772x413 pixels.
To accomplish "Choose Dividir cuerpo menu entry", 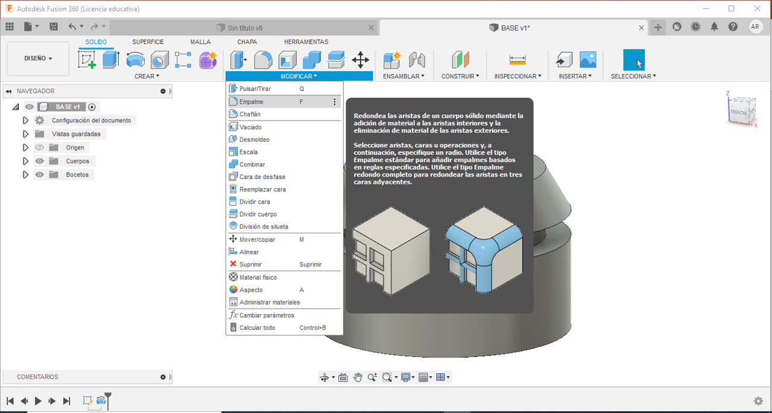I will click(x=283, y=215).
